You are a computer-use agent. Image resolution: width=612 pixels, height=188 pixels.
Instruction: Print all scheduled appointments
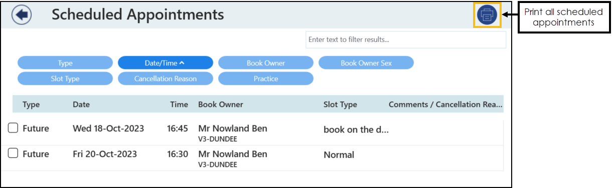[x=487, y=15]
